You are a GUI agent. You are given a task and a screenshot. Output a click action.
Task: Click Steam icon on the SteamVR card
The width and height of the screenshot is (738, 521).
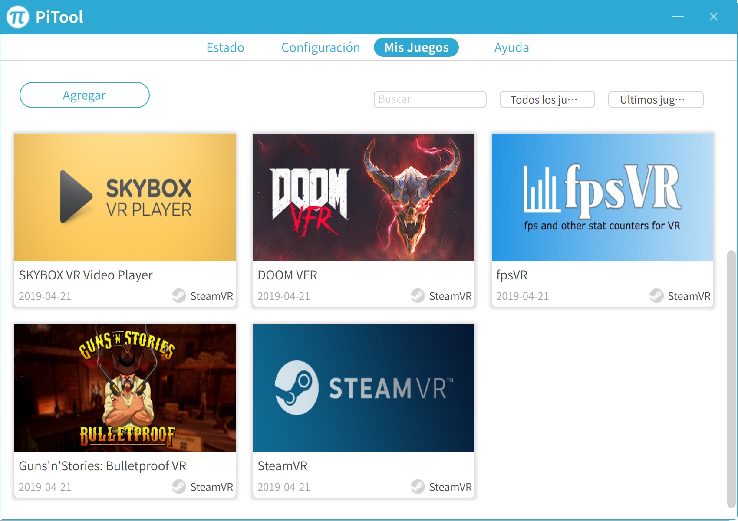(x=418, y=487)
